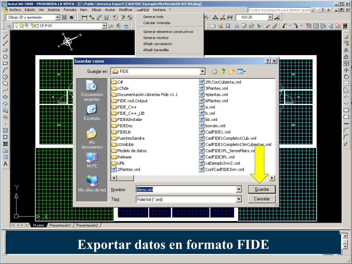
Task: Go to 'Mis documentos' in places bar
Action: pos(92,138)
